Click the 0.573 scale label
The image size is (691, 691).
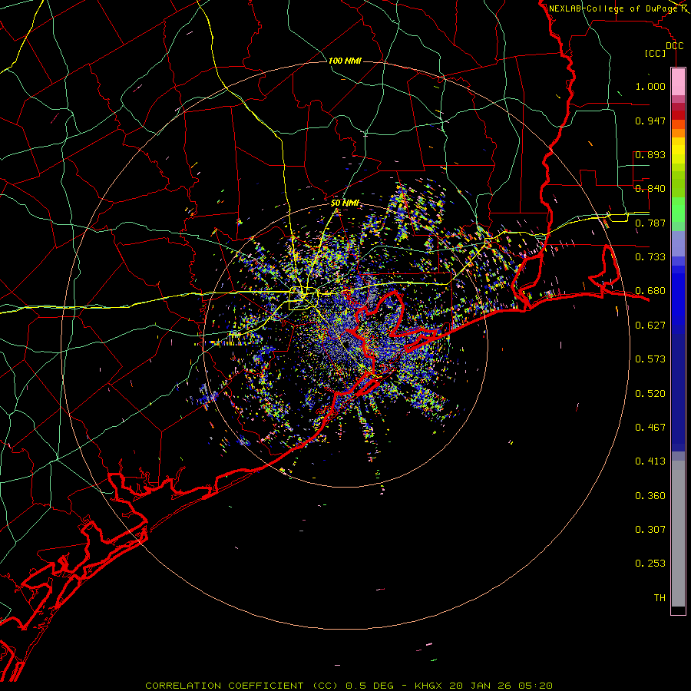[650, 359]
